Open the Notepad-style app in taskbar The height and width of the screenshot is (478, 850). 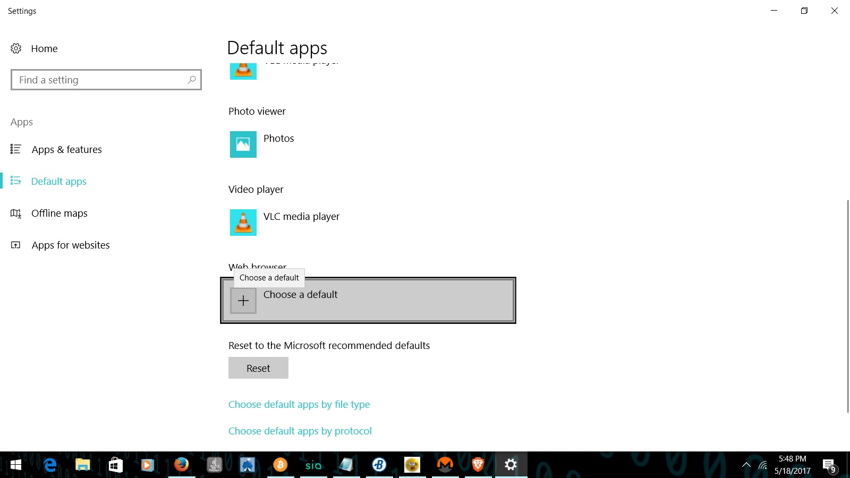click(x=346, y=465)
